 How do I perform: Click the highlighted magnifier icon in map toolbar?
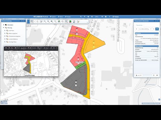[x=66, y=22]
